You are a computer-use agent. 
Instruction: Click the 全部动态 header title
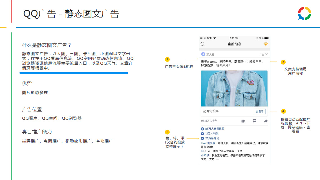pos(235,44)
